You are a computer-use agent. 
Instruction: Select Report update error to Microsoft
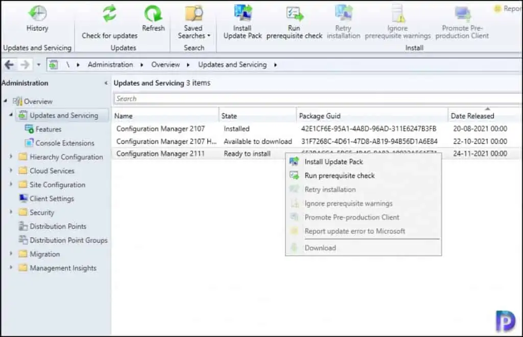tap(364, 231)
